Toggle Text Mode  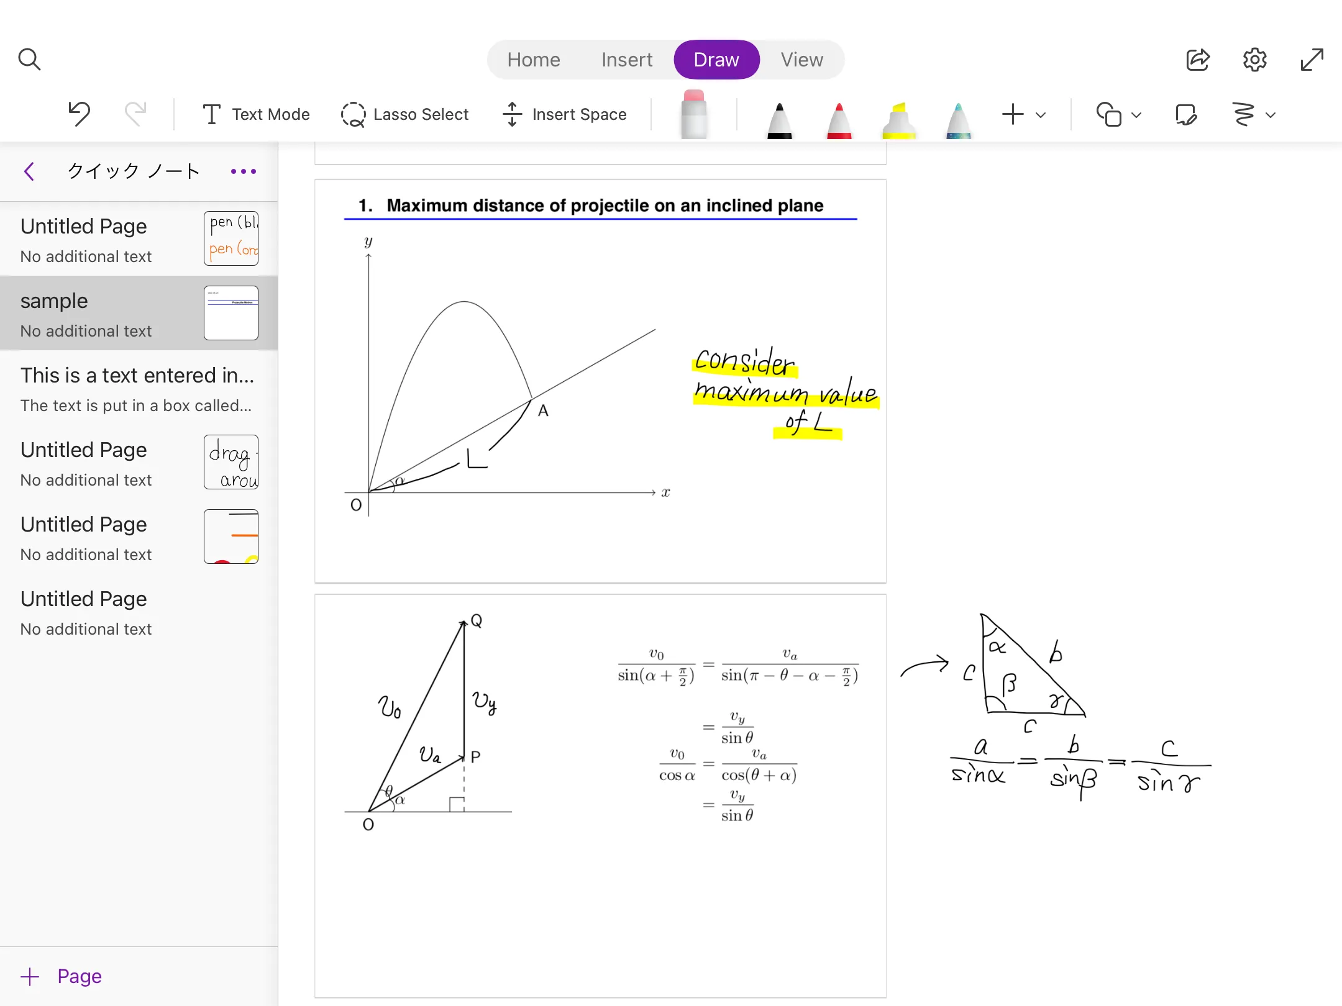point(256,114)
